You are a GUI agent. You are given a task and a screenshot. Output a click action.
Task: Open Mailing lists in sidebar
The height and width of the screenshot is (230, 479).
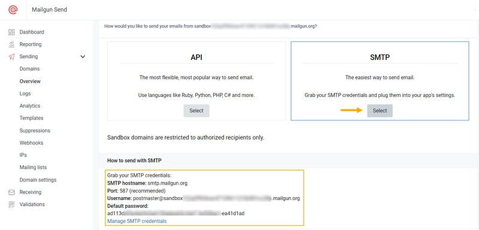coord(34,167)
